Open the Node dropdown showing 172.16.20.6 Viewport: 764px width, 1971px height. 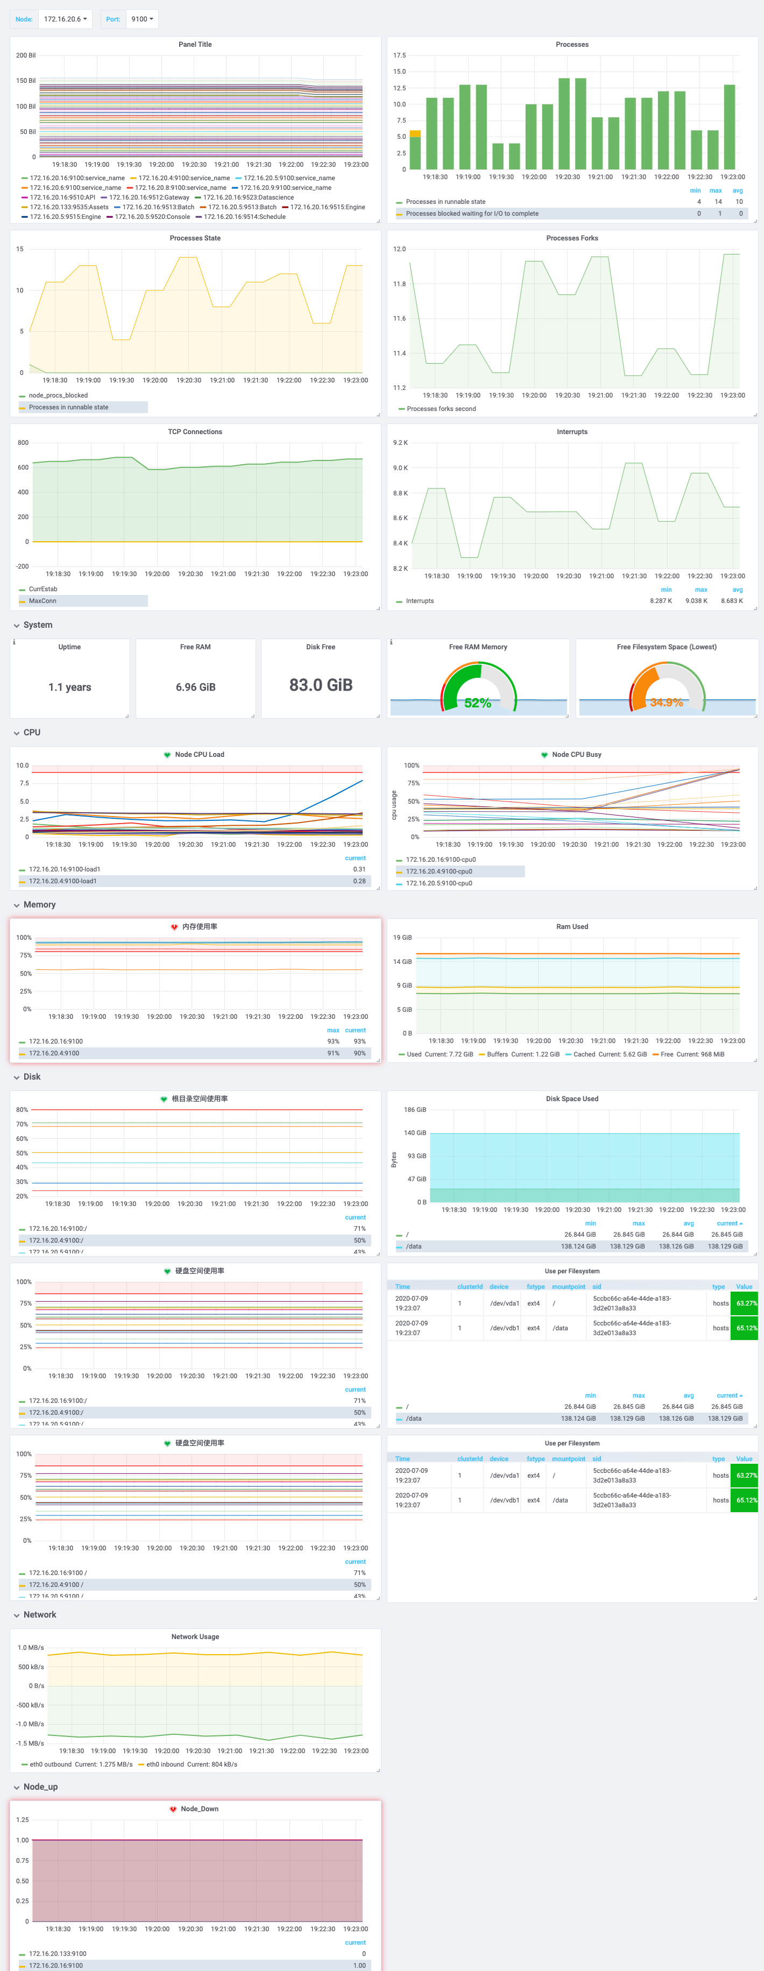65,19
